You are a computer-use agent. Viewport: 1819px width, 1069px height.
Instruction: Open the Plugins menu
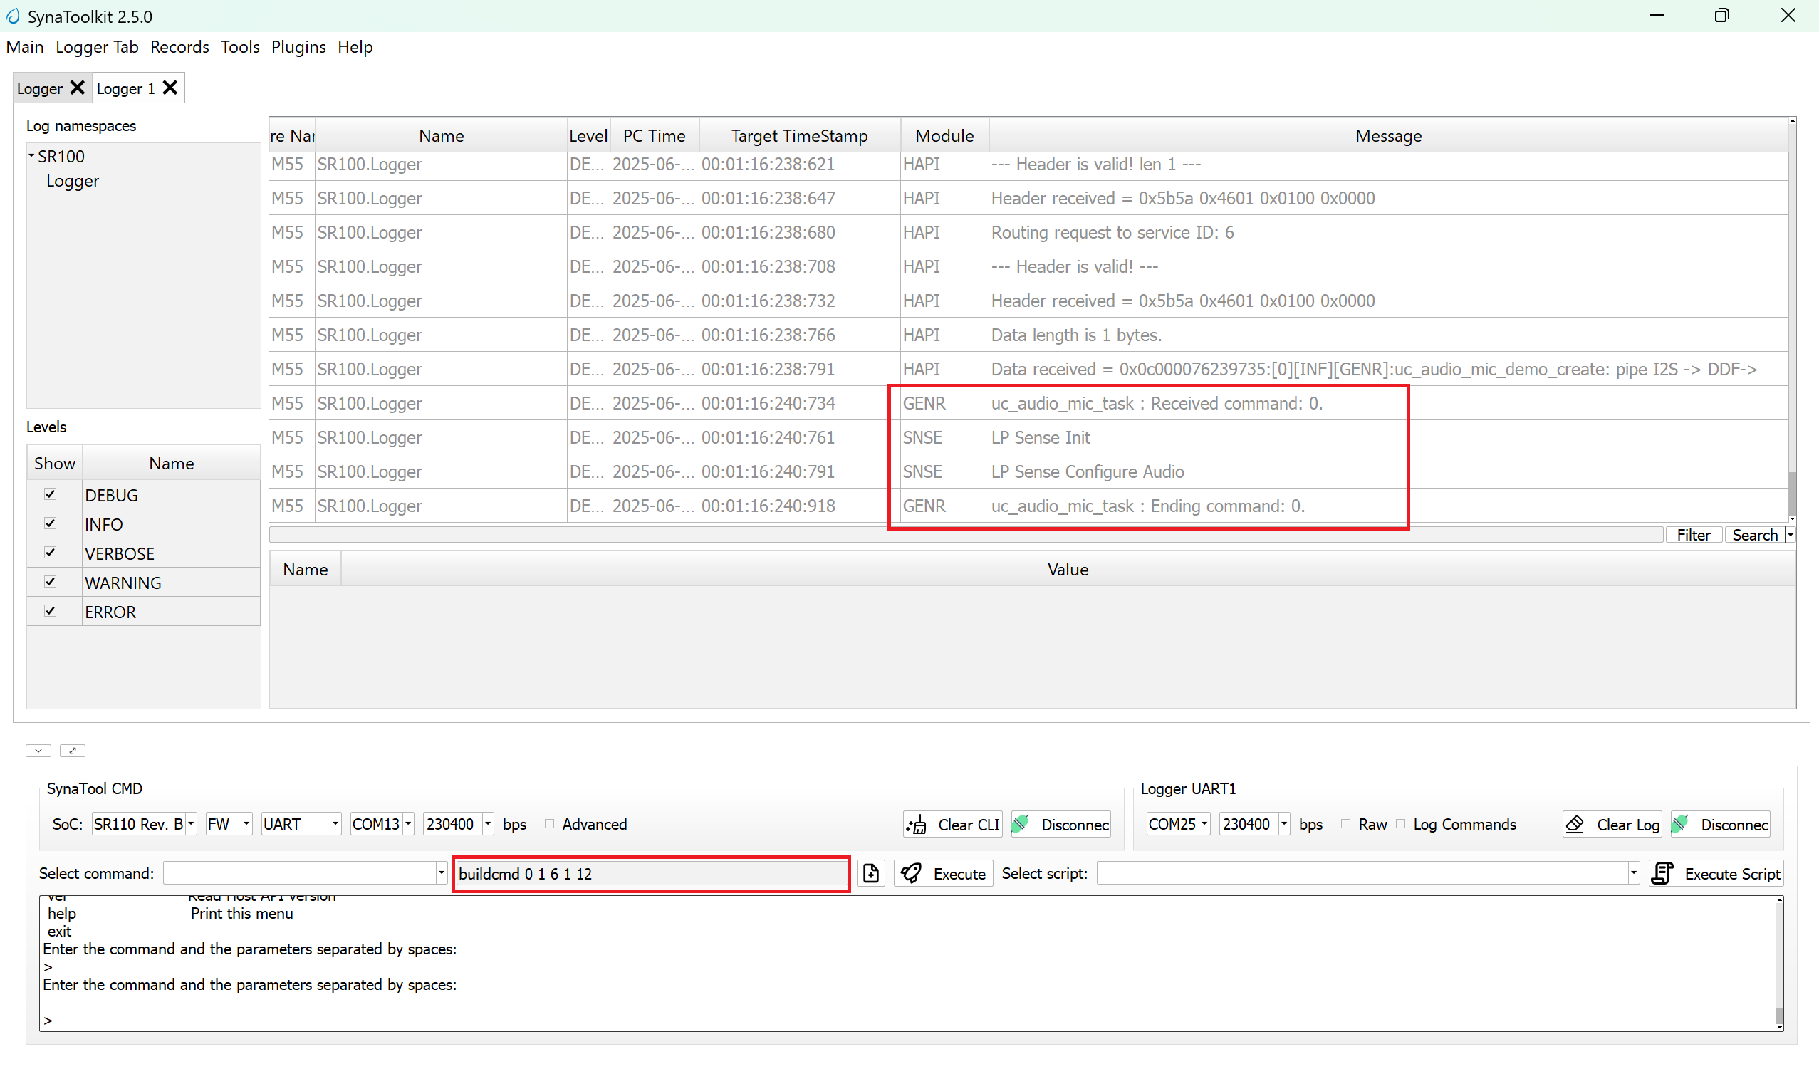click(298, 47)
